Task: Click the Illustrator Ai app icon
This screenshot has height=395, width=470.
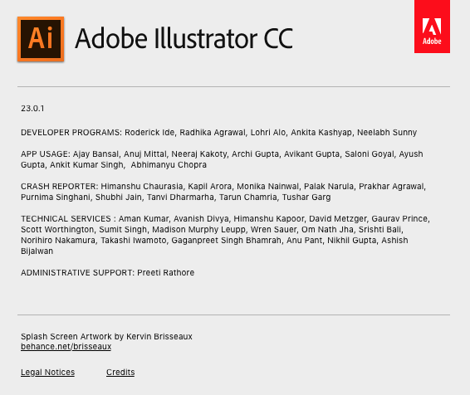Action: 41,39
